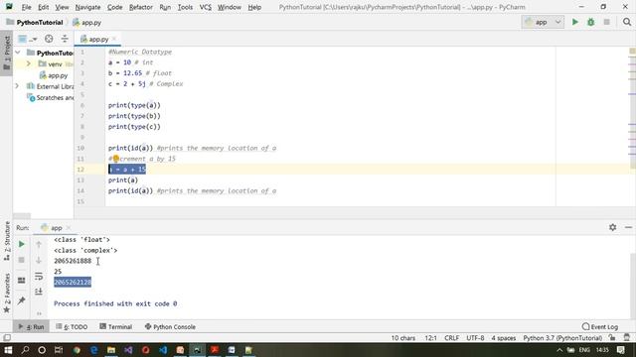Image resolution: width=636 pixels, height=357 pixels.
Task: Click the up arrow in Run panel
Action: (x=39, y=244)
